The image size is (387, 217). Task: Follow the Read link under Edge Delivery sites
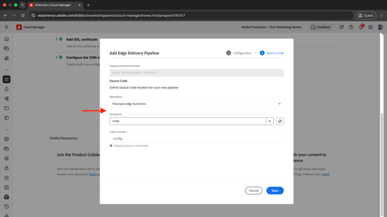tap(326, 174)
